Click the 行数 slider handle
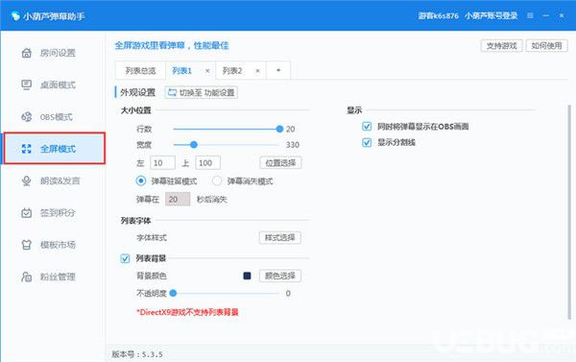The image size is (576, 362). pyautogui.click(x=279, y=129)
